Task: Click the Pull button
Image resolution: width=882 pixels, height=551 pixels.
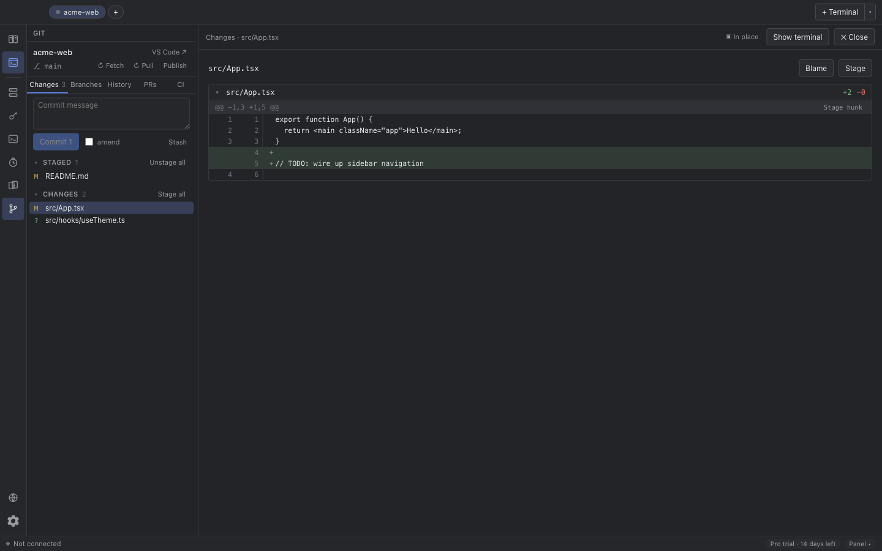Action: tap(143, 66)
